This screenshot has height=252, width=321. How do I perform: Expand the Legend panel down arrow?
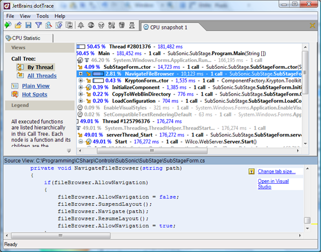pos(69,151)
